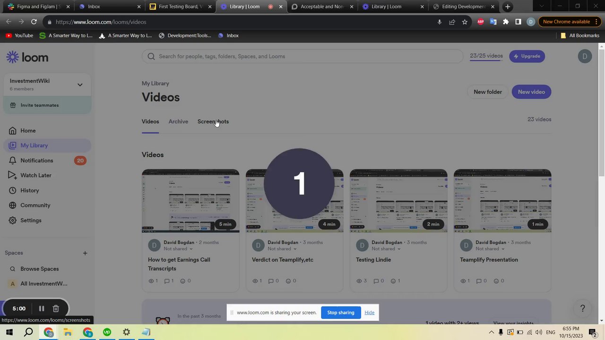
Task: Open a new browser tab
Action: click(x=508, y=7)
